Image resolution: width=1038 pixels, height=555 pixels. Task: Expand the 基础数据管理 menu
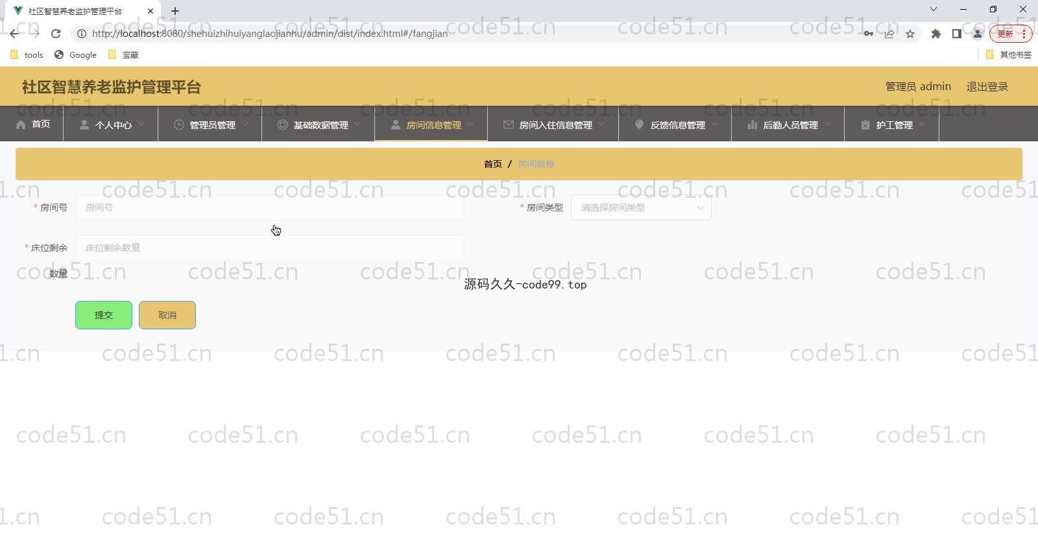tap(320, 125)
